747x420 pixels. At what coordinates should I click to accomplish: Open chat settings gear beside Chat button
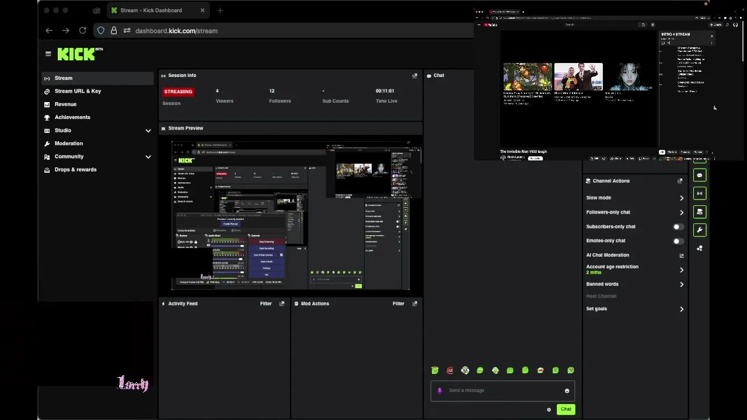pos(549,409)
